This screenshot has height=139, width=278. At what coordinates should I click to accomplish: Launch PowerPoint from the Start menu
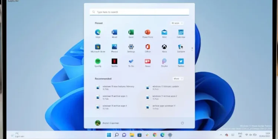coord(148,33)
